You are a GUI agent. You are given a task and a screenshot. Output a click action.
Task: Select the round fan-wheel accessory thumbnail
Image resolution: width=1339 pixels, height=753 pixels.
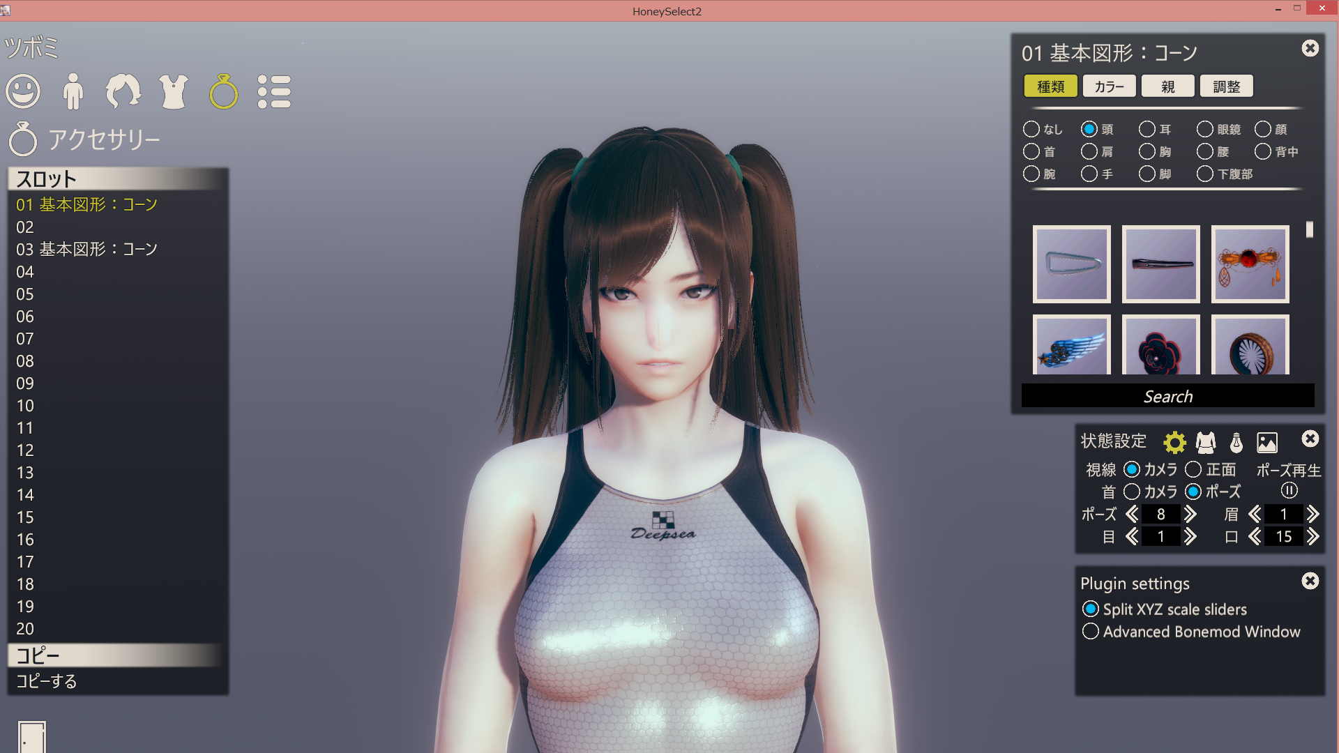pyautogui.click(x=1250, y=344)
